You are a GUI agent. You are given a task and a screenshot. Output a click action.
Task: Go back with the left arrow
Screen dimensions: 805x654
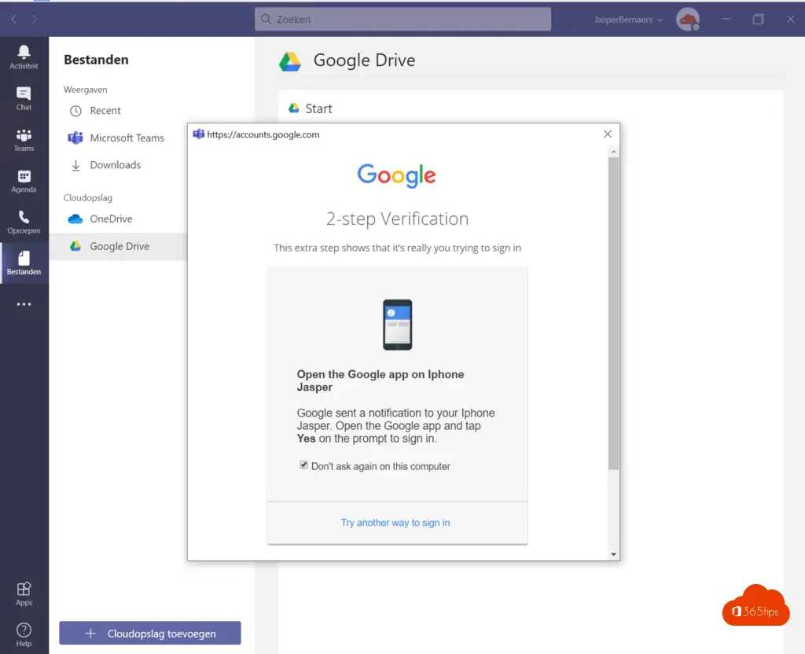tap(14, 19)
